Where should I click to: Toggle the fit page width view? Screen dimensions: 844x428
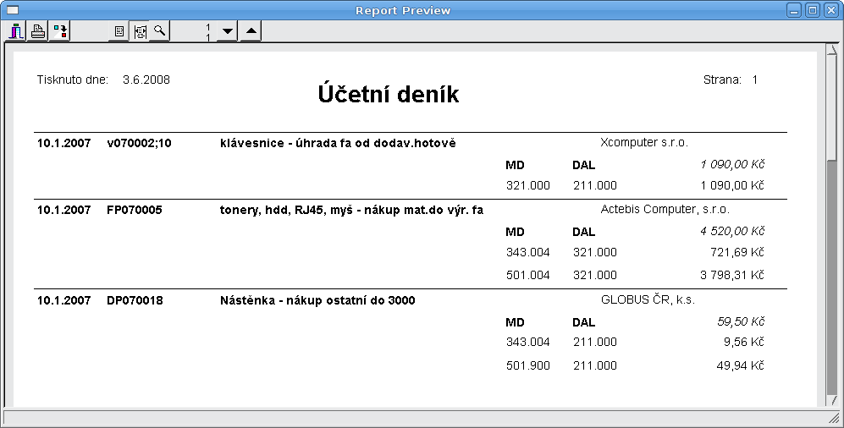coord(140,32)
